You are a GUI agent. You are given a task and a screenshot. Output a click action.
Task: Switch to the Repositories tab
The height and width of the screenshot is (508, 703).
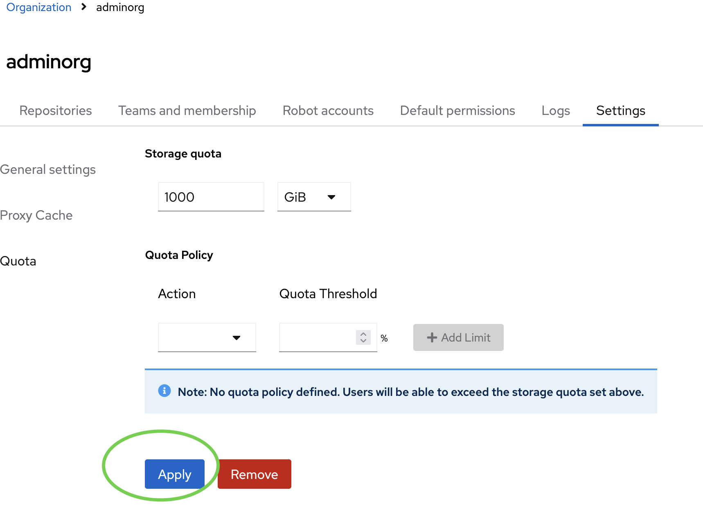pyautogui.click(x=56, y=110)
